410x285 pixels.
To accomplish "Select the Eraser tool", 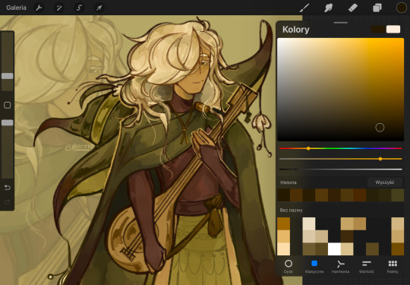I will (353, 8).
